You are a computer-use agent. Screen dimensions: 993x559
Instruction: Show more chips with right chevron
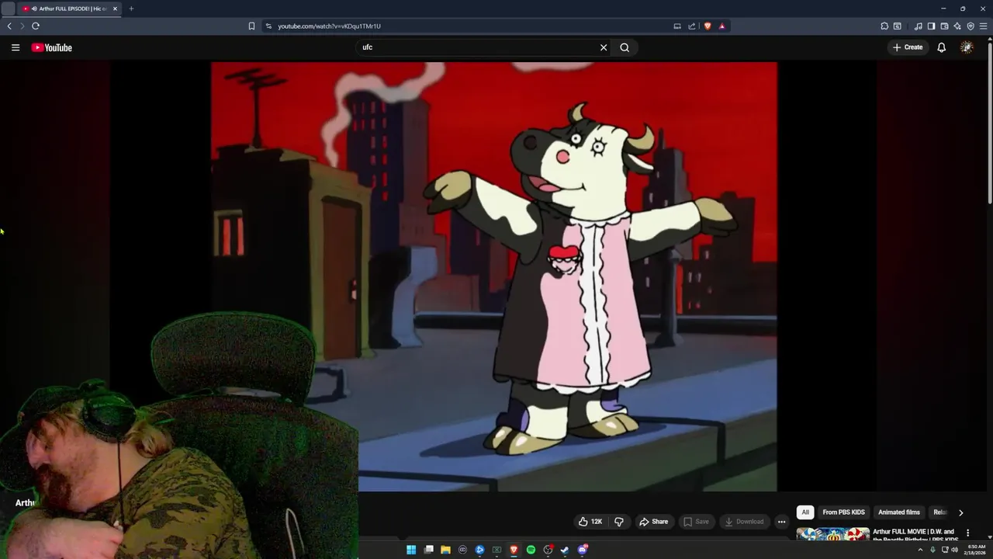(x=960, y=512)
